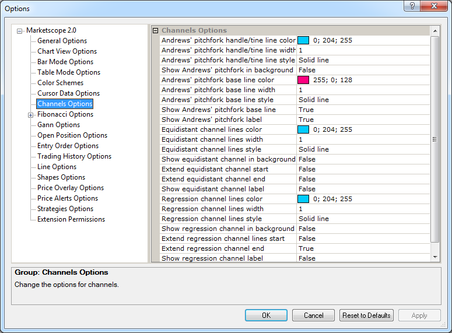The image size is (452, 333).
Task: Select Strategies Options
Action: point(65,209)
